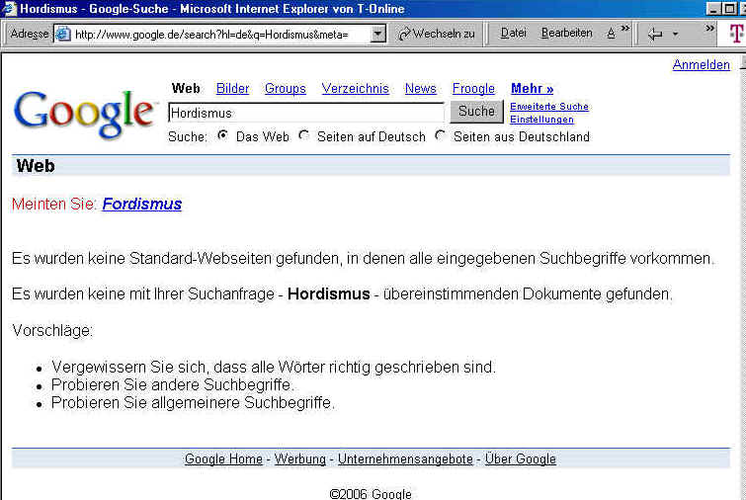Image resolution: width=746 pixels, height=500 pixels.
Task: Switch to Bilder search
Action: (232, 89)
